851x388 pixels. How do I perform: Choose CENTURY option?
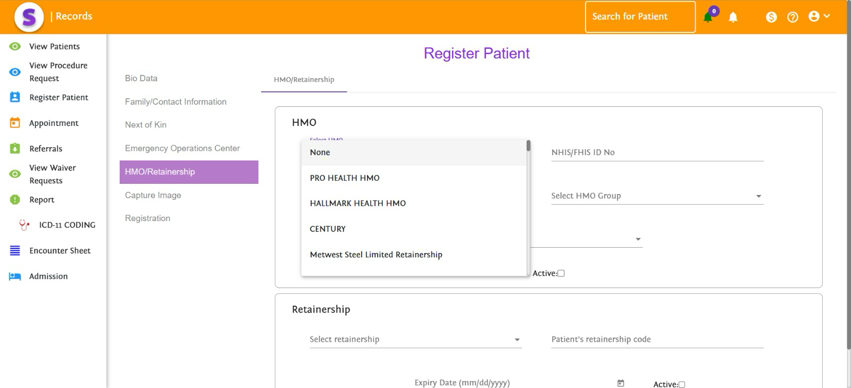(414, 229)
